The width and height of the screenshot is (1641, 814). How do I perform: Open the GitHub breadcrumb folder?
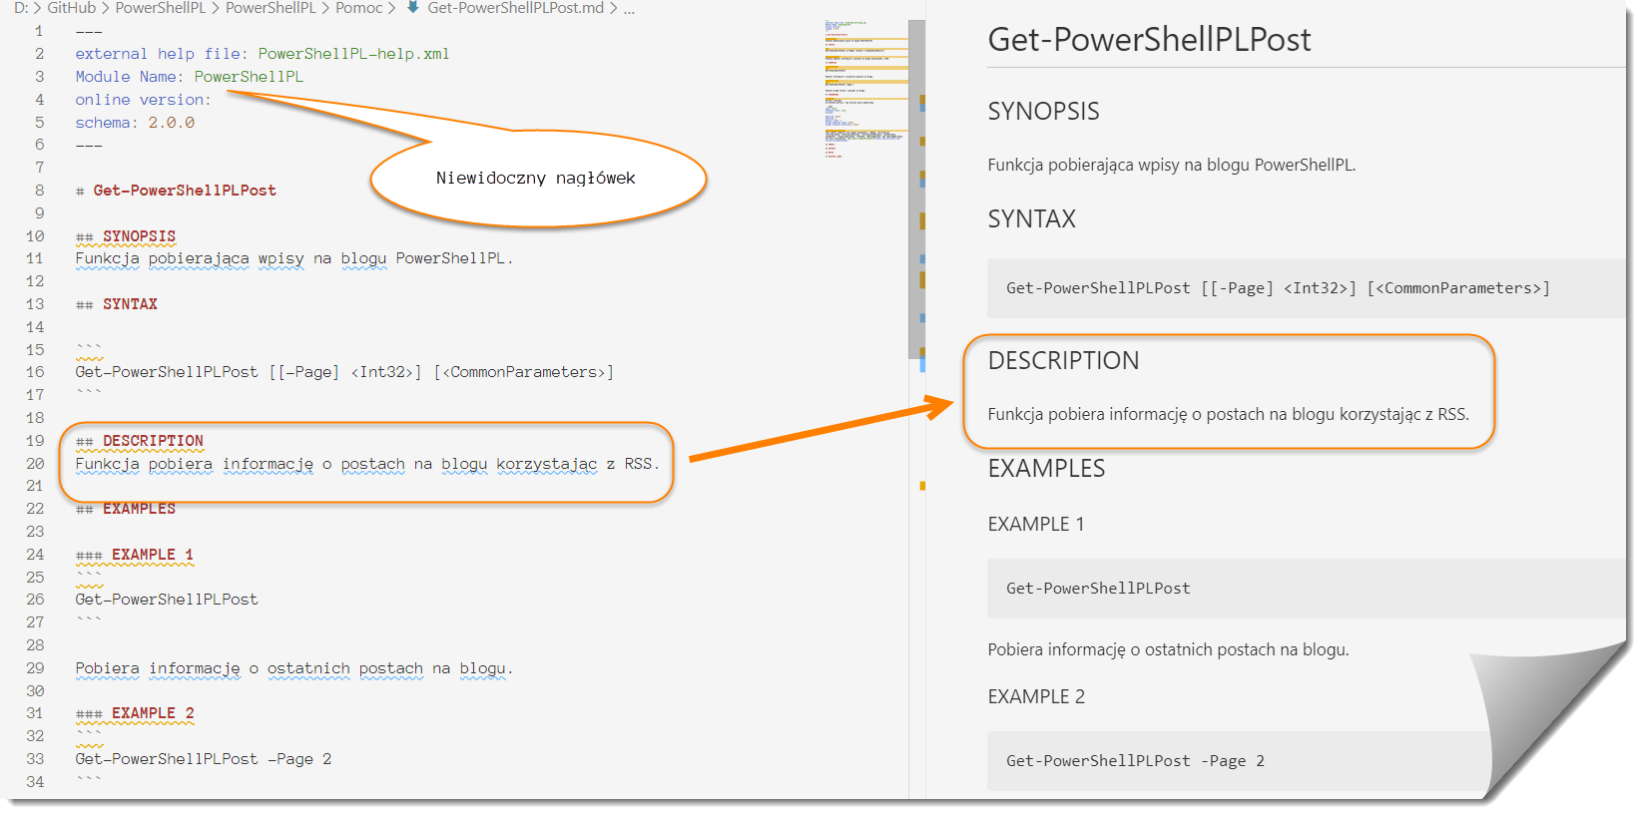71,8
